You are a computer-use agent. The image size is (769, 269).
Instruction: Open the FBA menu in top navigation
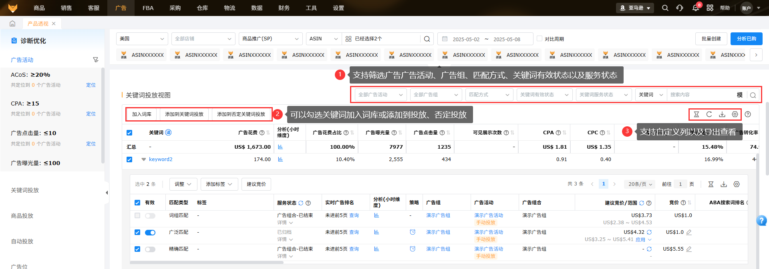(148, 8)
